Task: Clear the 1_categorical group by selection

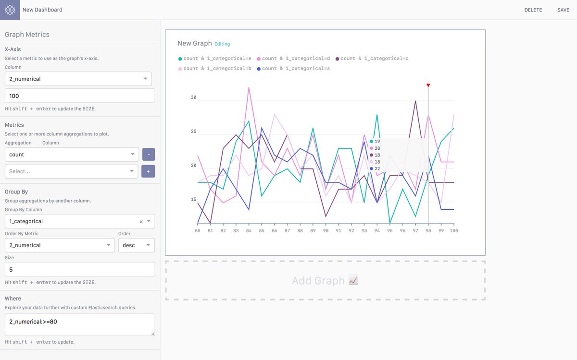Action: coord(141,222)
